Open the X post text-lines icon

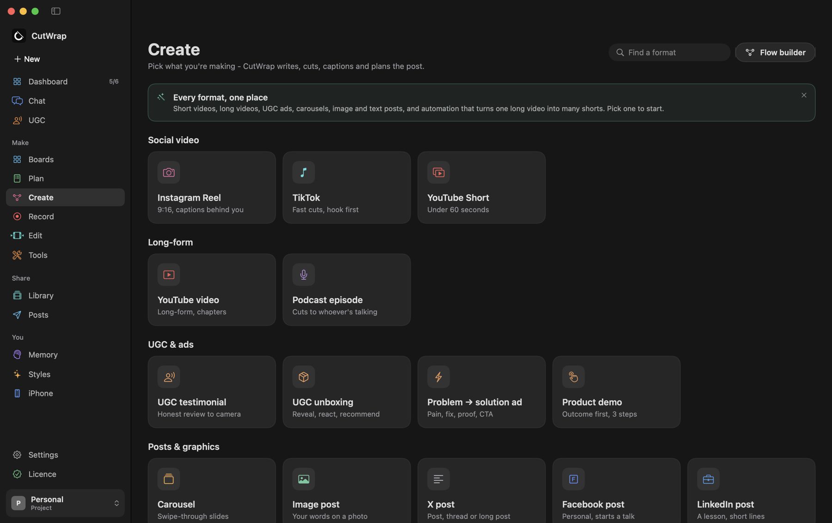[439, 479]
